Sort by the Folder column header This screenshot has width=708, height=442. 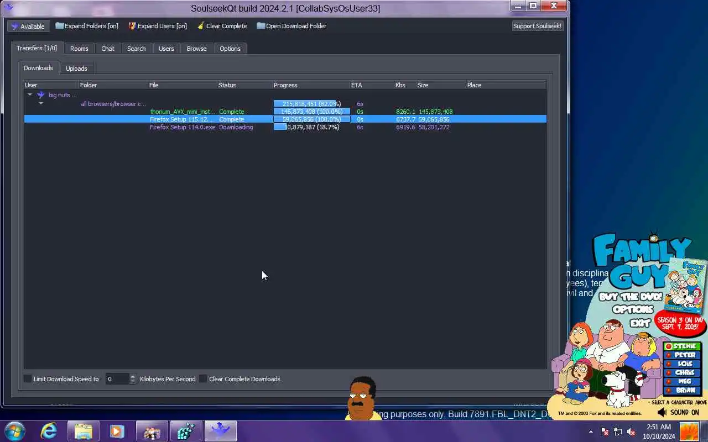(113, 85)
